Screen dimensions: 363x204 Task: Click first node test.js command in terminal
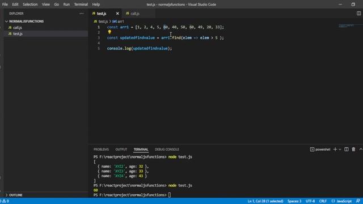180,157
